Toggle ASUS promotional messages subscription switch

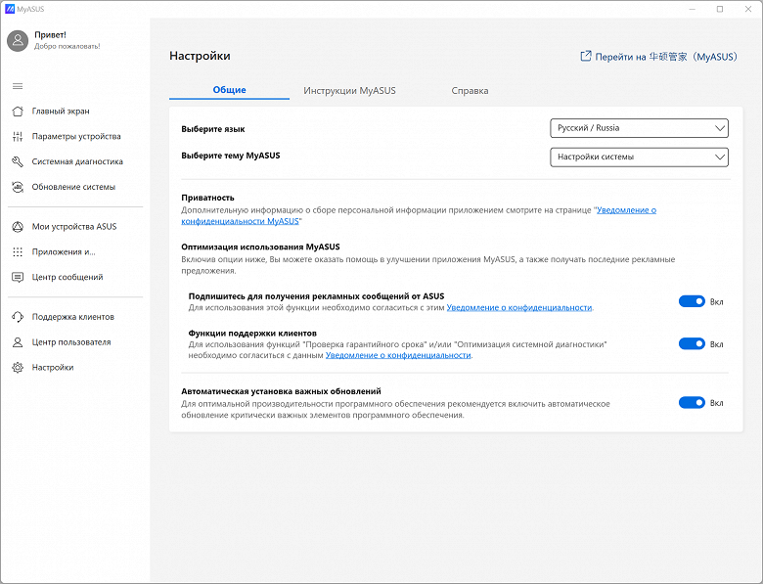pos(692,301)
